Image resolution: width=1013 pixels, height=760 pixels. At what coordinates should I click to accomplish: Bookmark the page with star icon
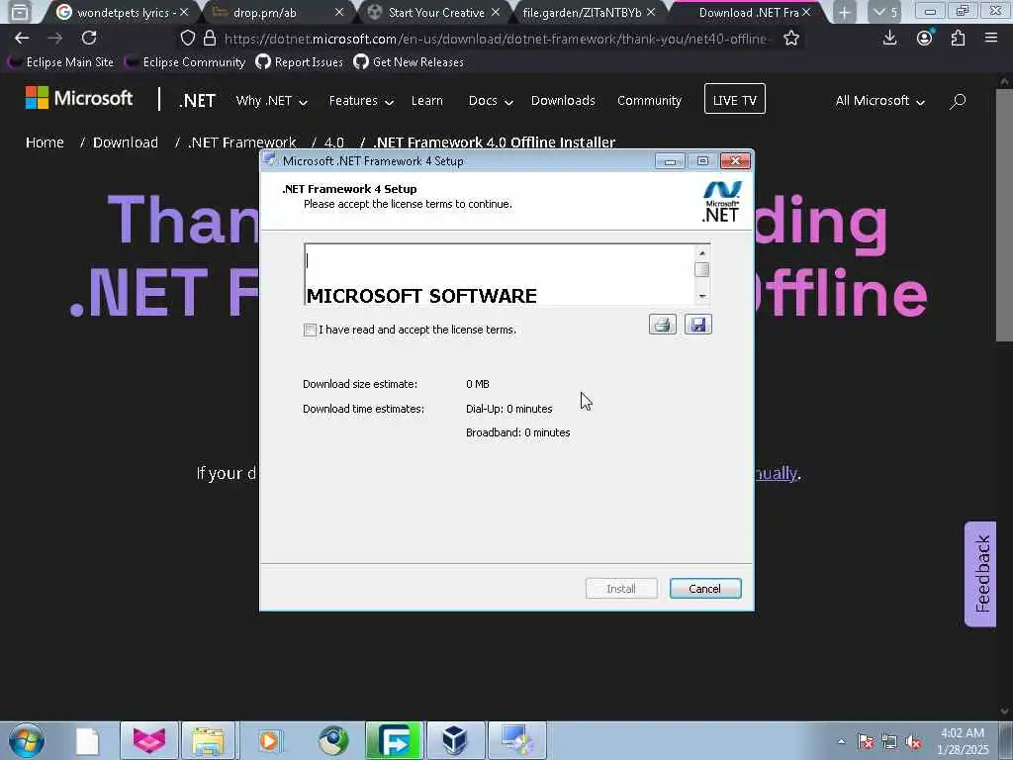(x=790, y=39)
